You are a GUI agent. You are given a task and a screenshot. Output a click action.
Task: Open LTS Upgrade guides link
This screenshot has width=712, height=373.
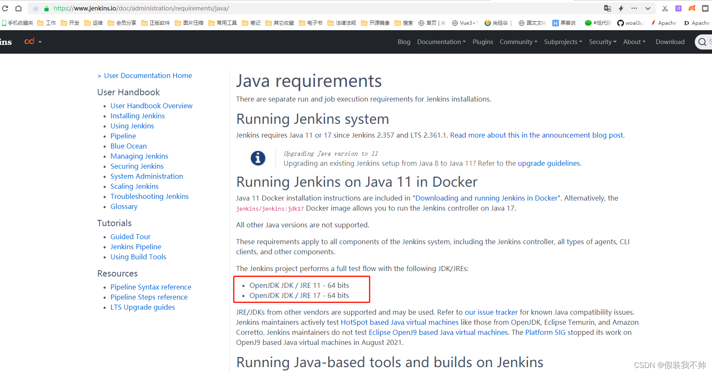[x=143, y=307]
